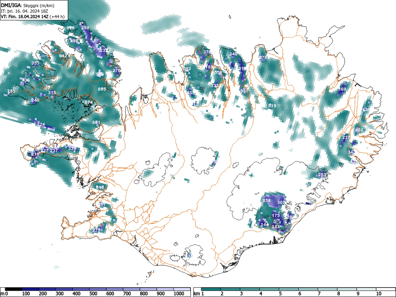Click the '10' label on the kilometre scale
Image resolution: width=396 pixels, height=297 pixels.
(378, 294)
